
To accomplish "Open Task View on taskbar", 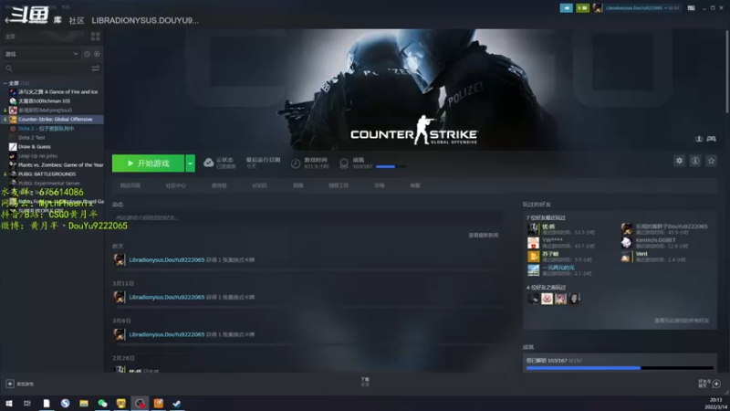I will 27,403.
